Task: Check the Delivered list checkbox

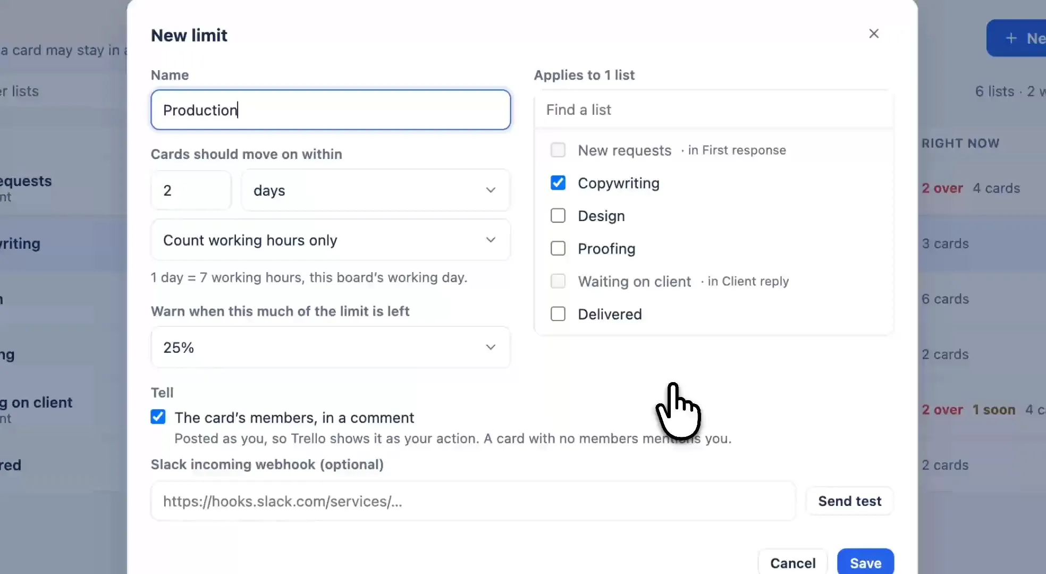Action: coord(558,314)
